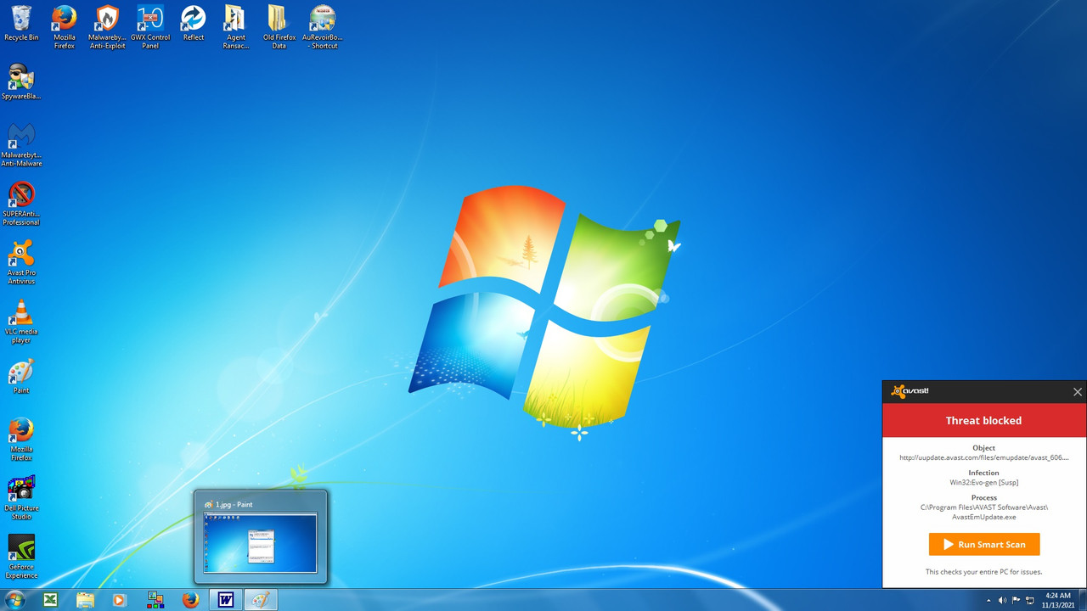This screenshot has height=611, width=1087.
Task: Click the SpywareBla... desktop icon
Action: 21,81
